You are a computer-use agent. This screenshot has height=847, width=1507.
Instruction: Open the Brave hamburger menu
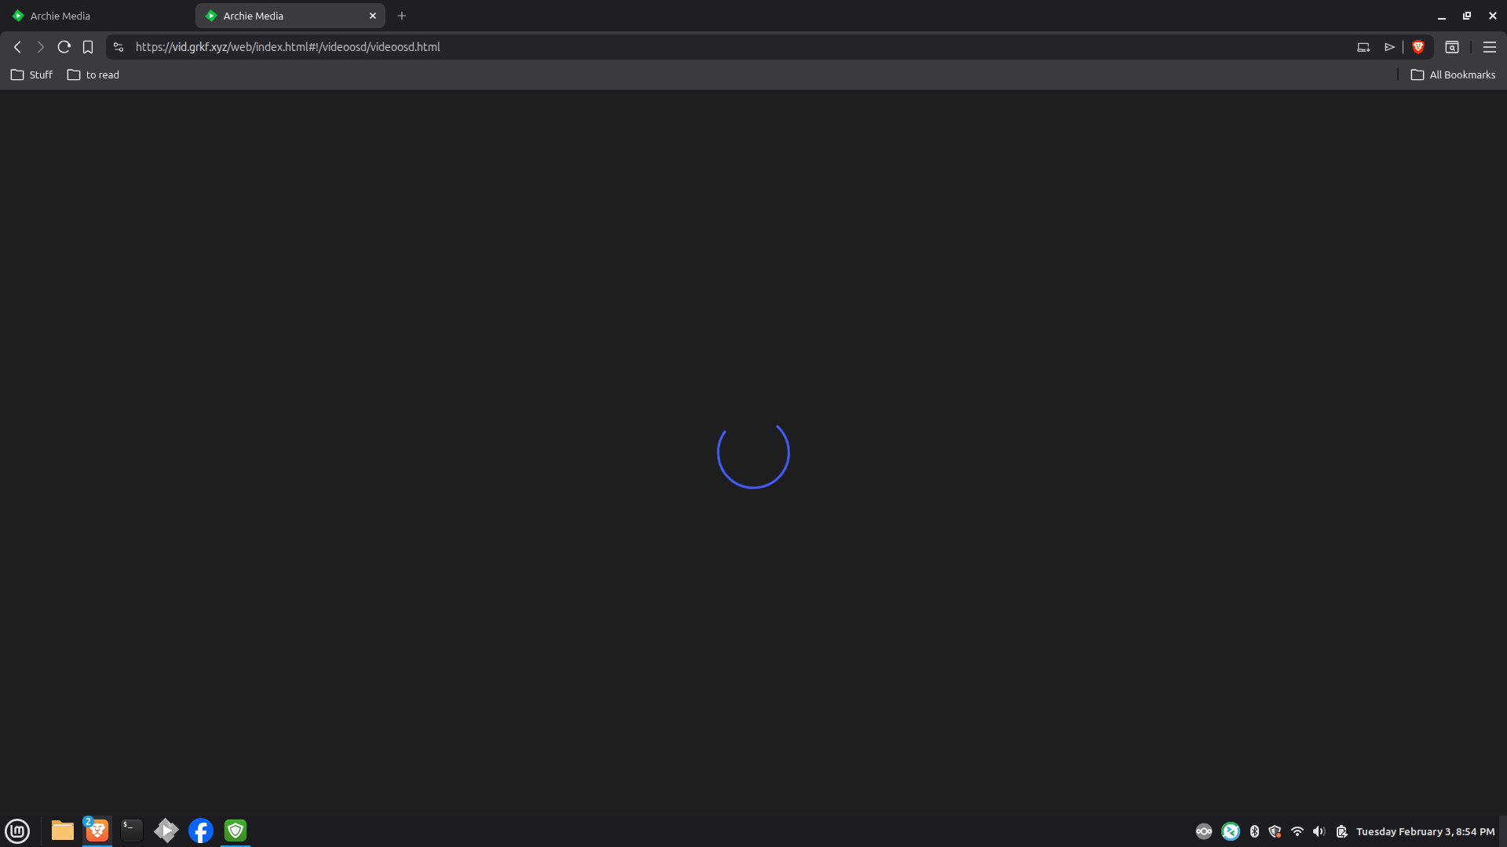click(1489, 47)
